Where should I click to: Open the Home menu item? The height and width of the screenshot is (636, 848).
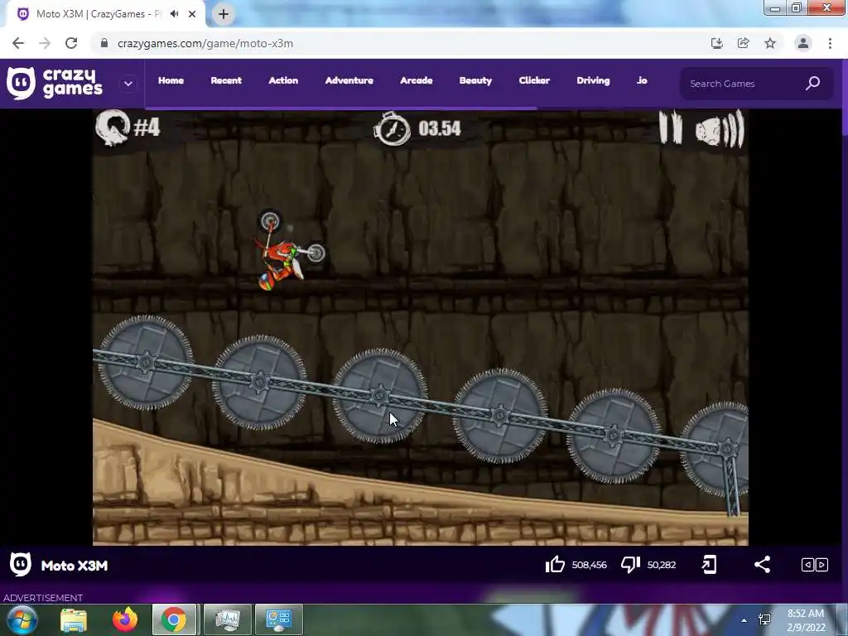pyautogui.click(x=171, y=80)
